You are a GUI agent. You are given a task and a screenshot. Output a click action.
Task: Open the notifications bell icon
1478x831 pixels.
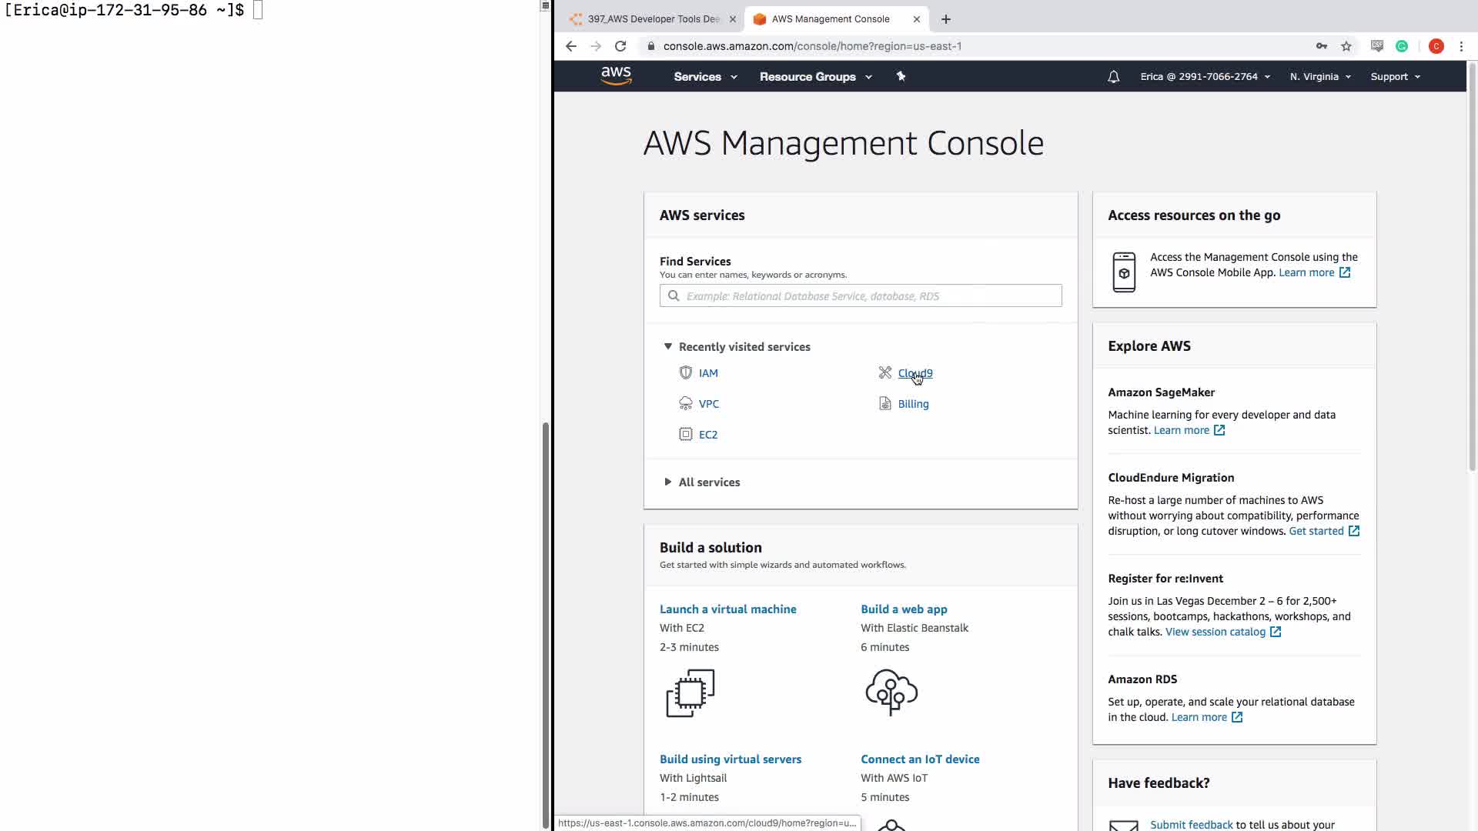click(1113, 77)
